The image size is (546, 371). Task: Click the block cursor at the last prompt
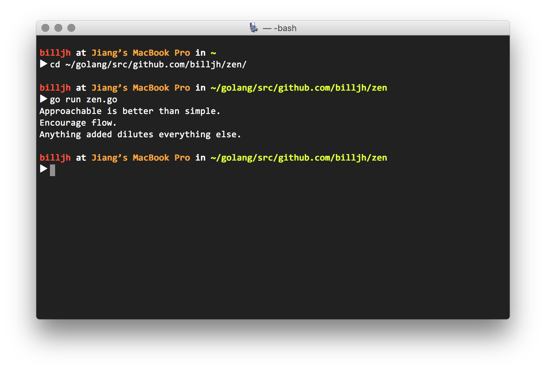tap(53, 170)
